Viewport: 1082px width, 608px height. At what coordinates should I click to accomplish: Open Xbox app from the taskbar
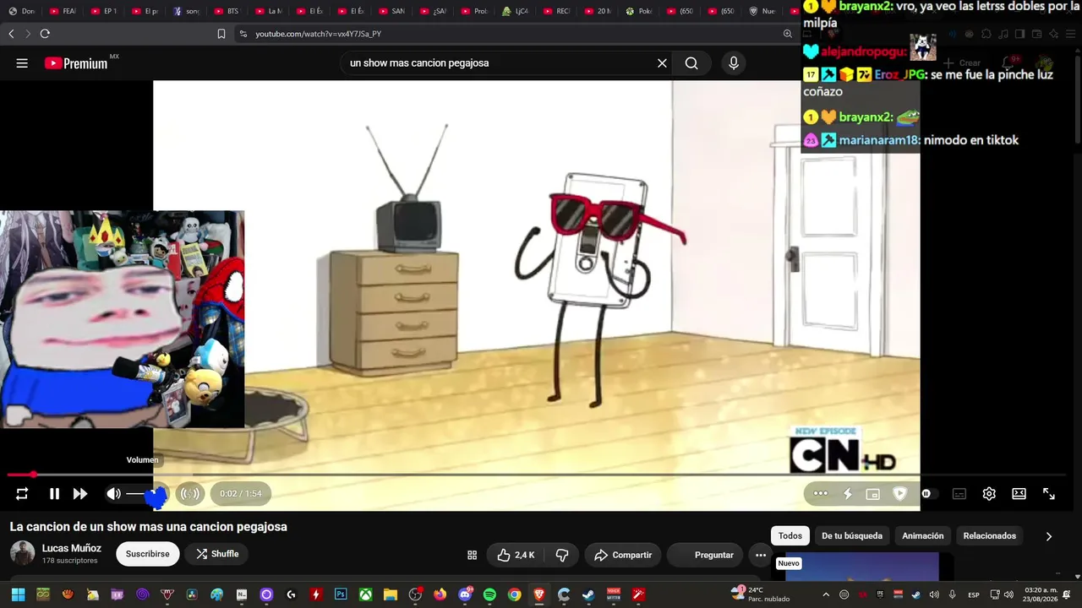click(x=365, y=594)
